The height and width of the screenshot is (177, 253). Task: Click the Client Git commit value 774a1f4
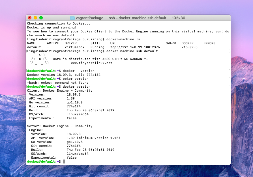pos(74,106)
